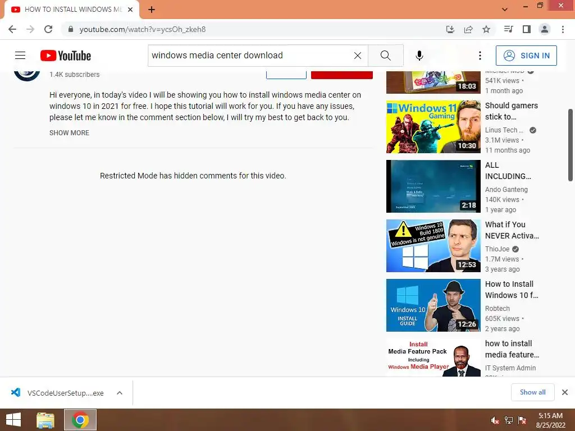575x431 pixels.
Task: Go back to previous page
Action: click(12, 29)
